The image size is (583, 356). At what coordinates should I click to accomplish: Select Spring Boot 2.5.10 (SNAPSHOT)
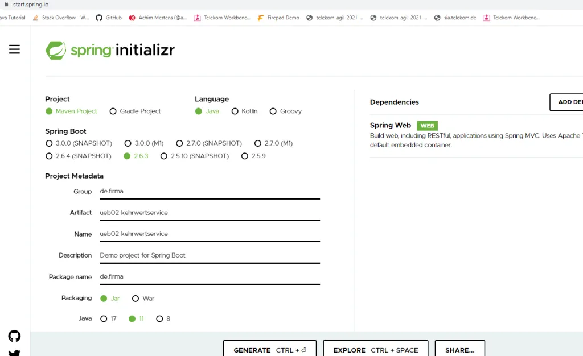(195, 156)
